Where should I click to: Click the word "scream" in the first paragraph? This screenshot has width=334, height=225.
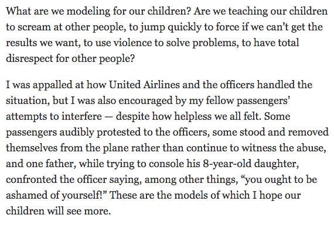[x=34, y=27]
